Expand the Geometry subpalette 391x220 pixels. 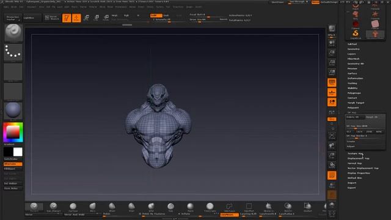click(354, 49)
